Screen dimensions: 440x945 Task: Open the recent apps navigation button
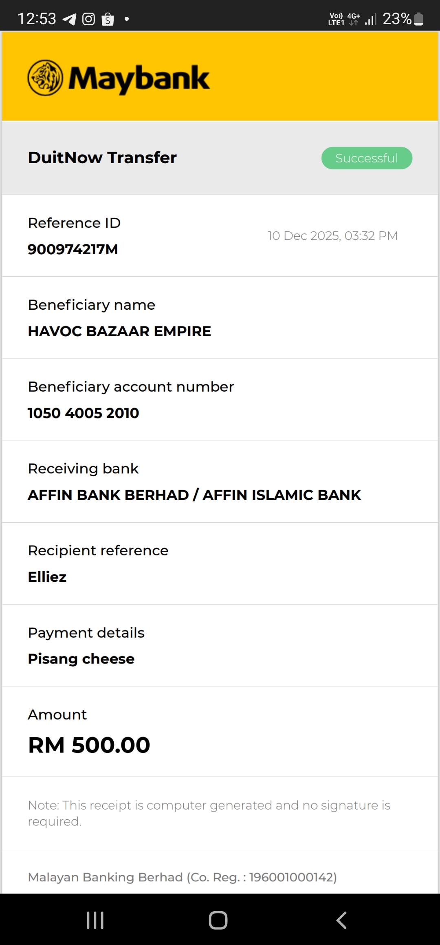(95, 920)
